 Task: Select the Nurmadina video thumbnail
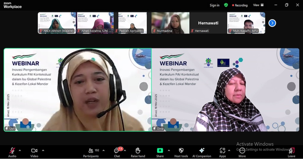click(170, 23)
